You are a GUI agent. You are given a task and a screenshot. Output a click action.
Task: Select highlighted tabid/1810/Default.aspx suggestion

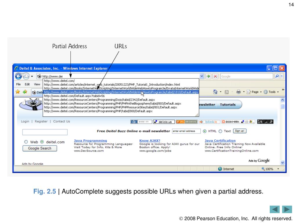121,92
